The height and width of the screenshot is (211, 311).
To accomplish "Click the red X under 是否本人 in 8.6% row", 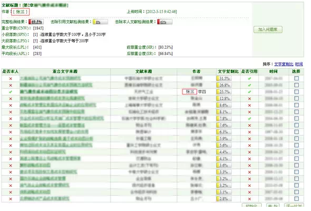I will (11, 105).
